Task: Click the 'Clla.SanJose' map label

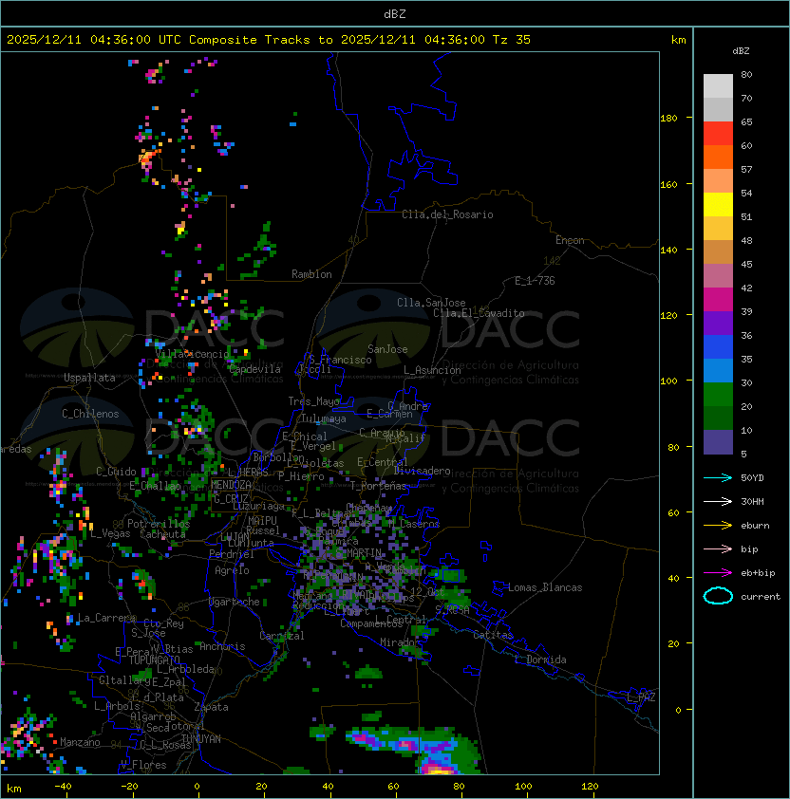Action: point(431,303)
